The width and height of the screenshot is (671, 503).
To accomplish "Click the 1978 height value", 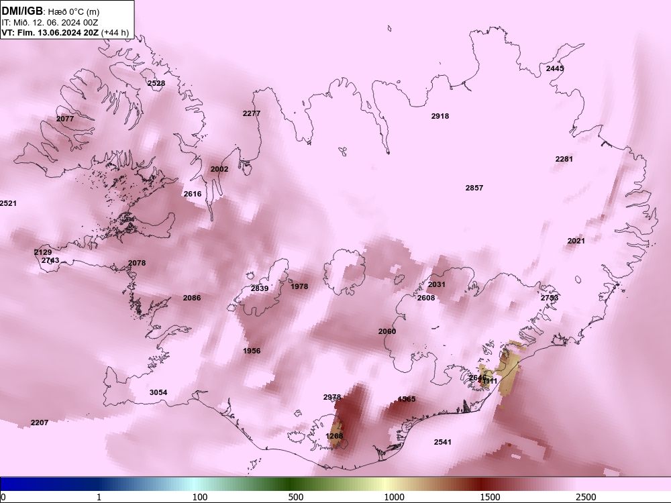I will click(299, 286).
